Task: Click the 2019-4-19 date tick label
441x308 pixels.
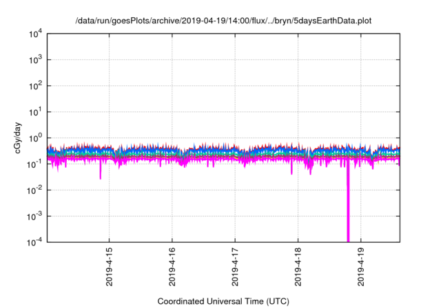Action: [361, 267]
